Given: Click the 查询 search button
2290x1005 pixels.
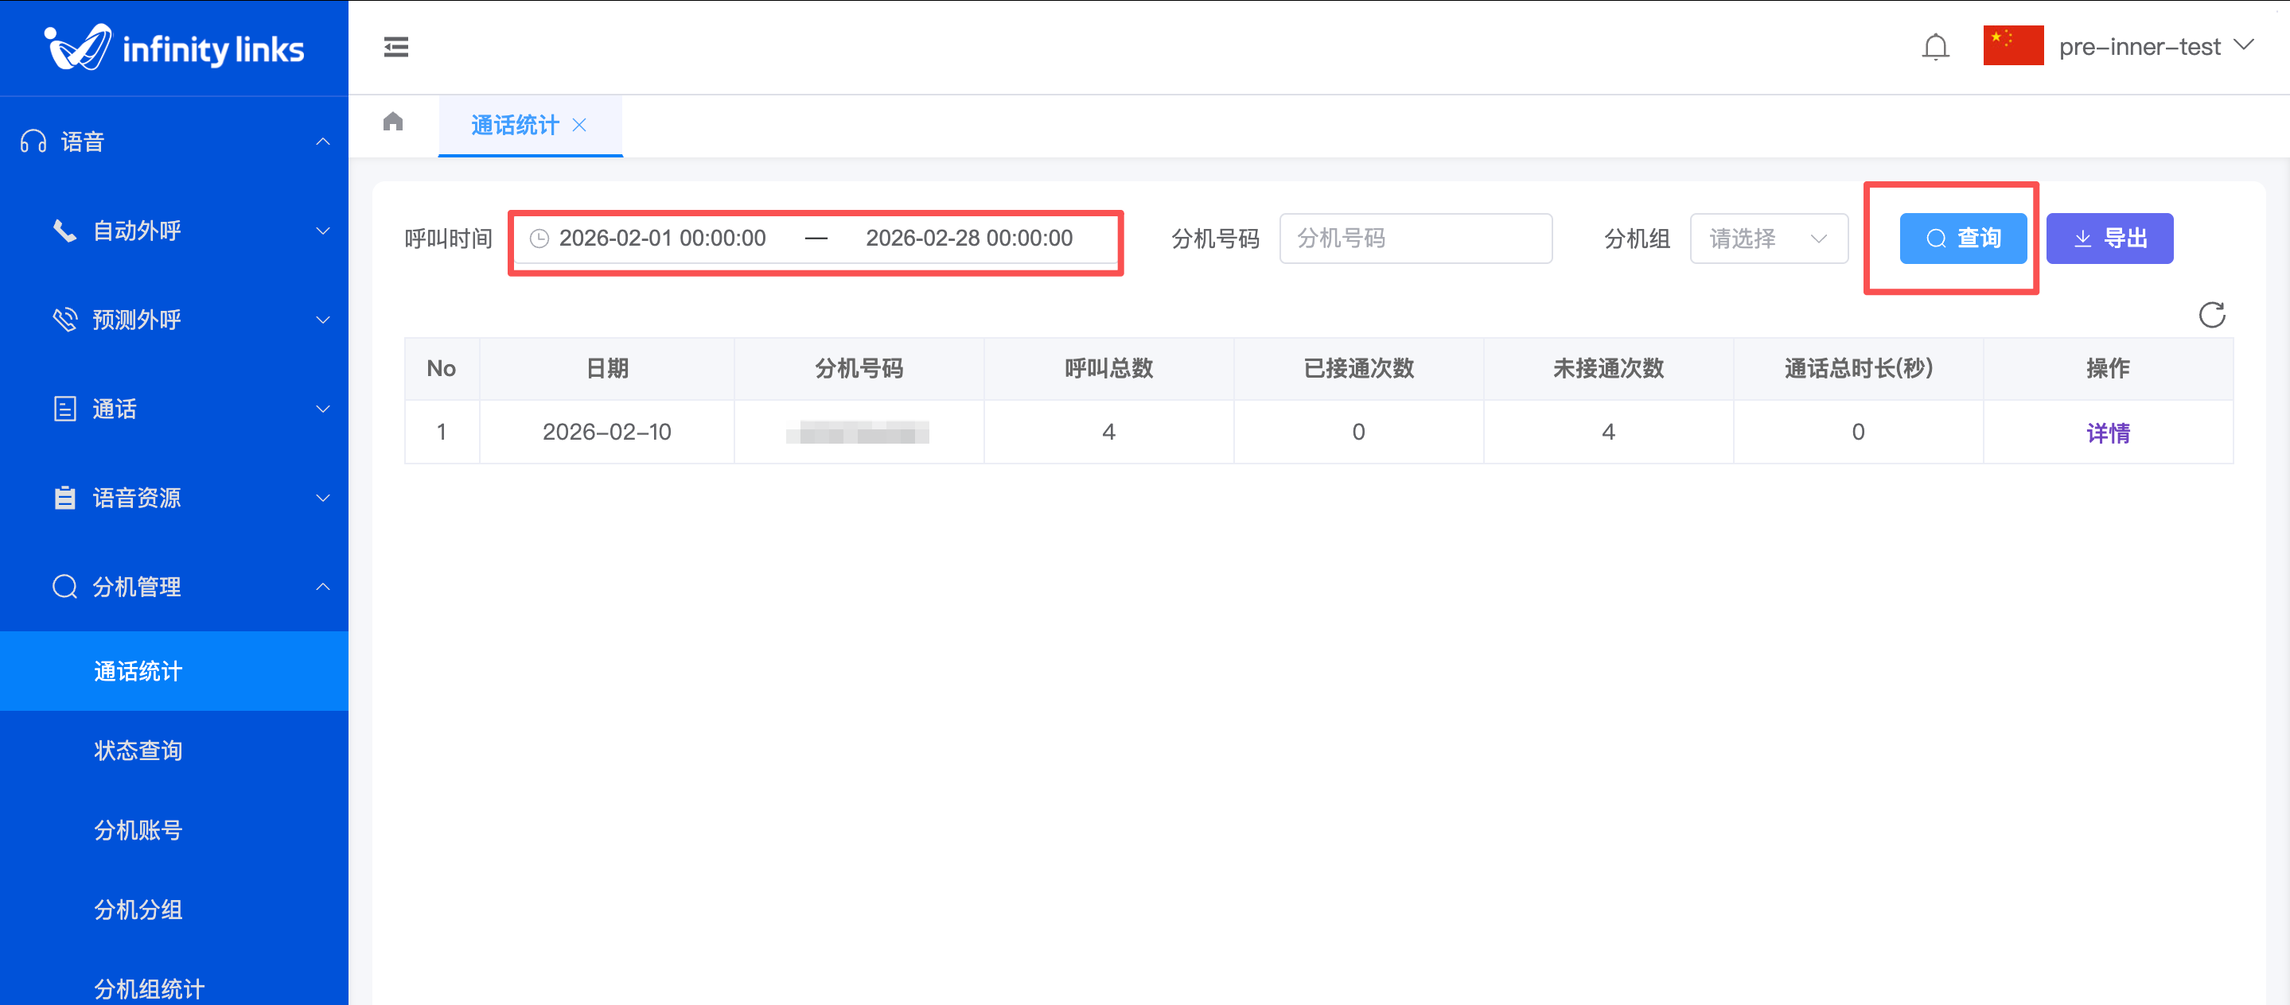Looking at the screenshot, I should click(1963, 239).
